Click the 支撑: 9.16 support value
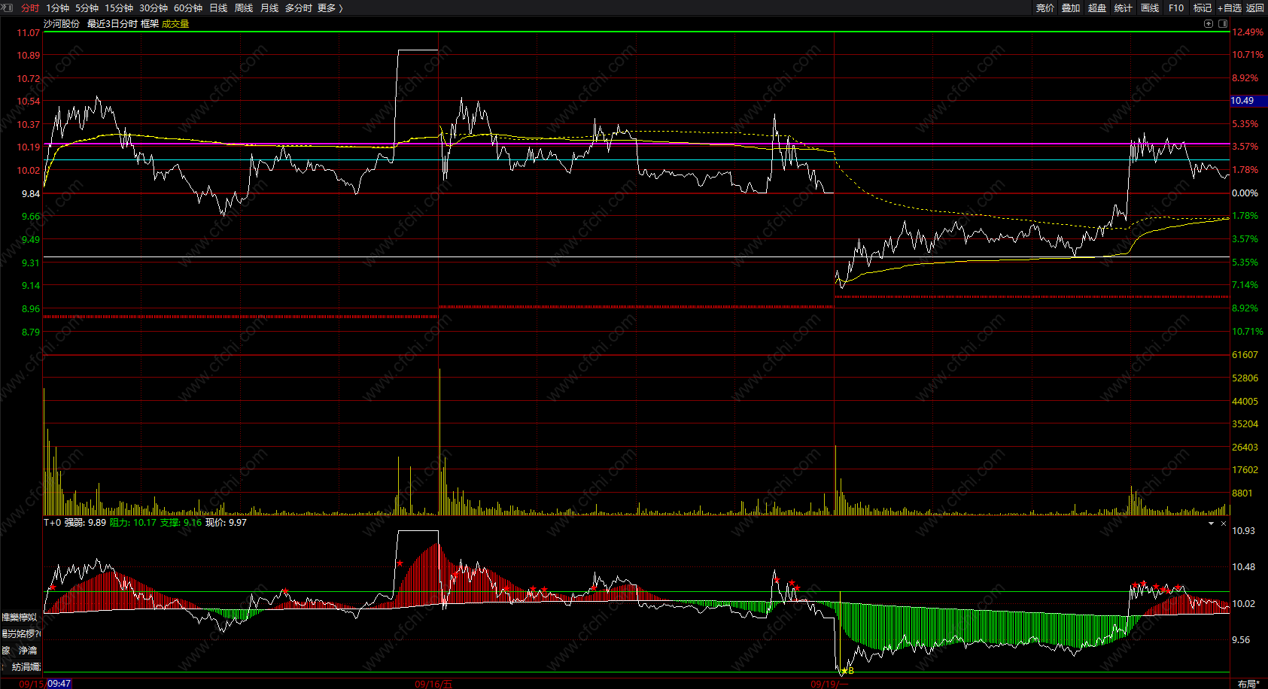 click(x=181, y=523)
